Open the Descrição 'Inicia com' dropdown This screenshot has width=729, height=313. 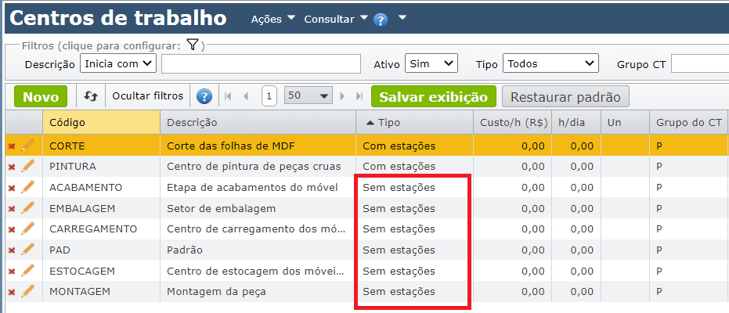(119, 63)
